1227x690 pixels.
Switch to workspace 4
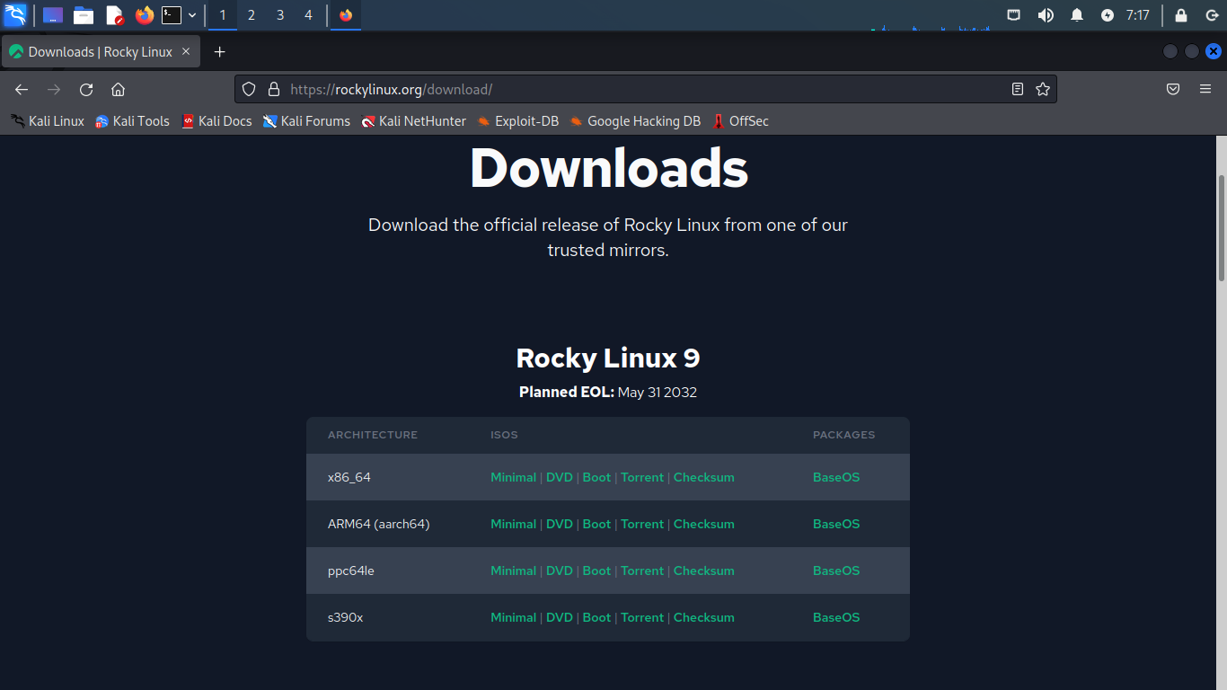[x=309, y=15]
